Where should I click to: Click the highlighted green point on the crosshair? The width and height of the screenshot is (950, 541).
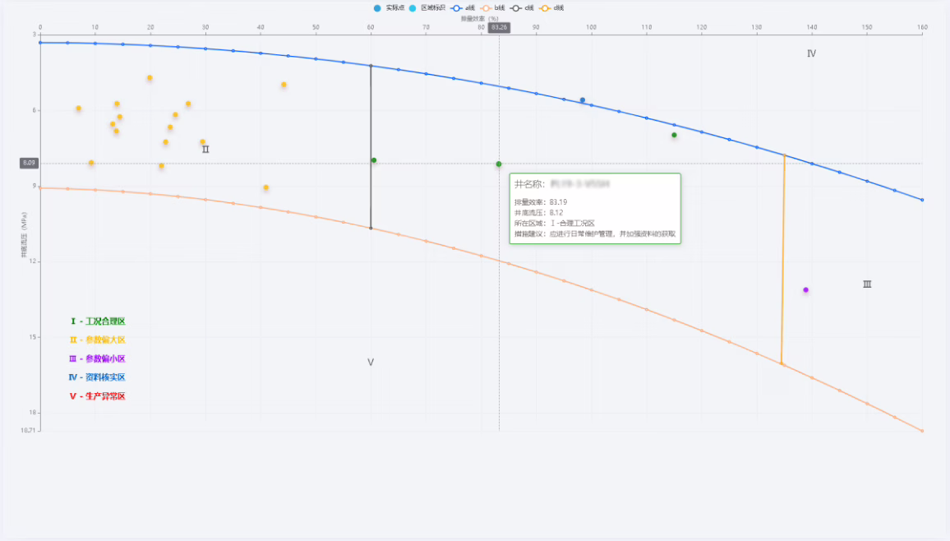tap(499, 164)
